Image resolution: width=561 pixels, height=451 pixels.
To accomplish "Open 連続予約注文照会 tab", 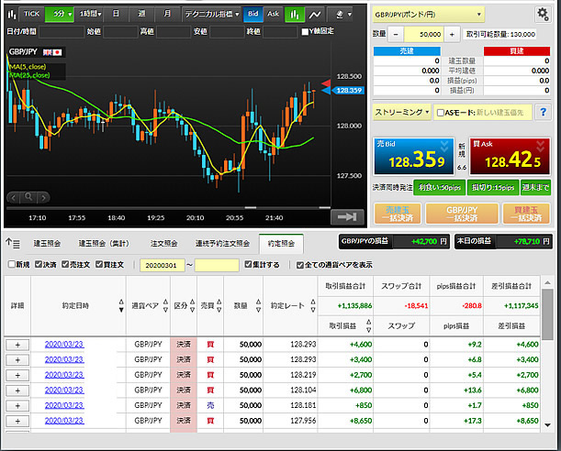I will click(x=222, y=244).
